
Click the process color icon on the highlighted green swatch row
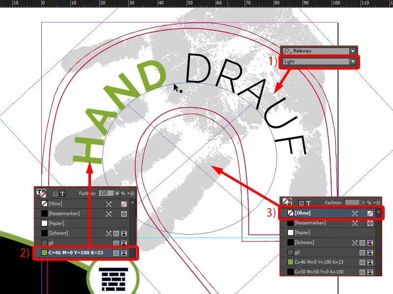(116, 253)
